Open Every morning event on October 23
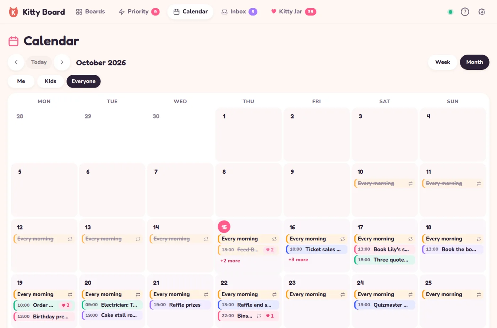Image resolution: width=497 pixels, height=328 pixels. click(317, 294)
